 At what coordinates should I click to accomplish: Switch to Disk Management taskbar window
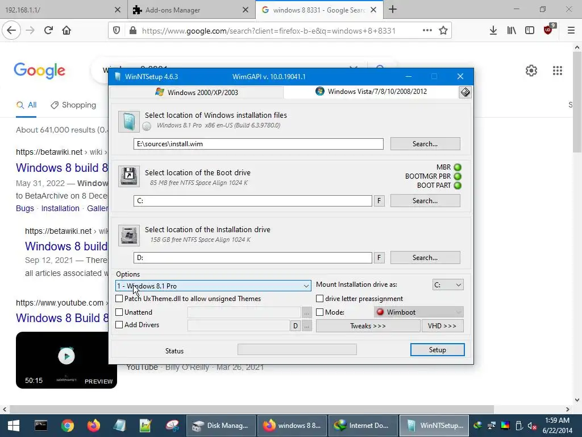coord(221,426)
